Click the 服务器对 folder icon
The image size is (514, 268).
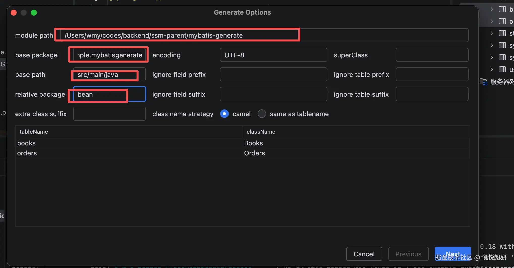click(483, 82)
